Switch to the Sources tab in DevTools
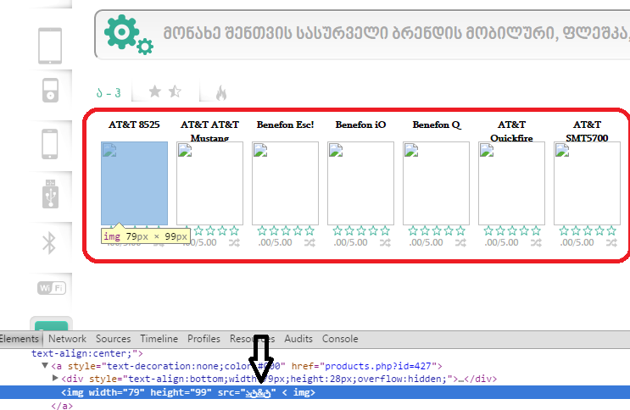 (114, 339)
